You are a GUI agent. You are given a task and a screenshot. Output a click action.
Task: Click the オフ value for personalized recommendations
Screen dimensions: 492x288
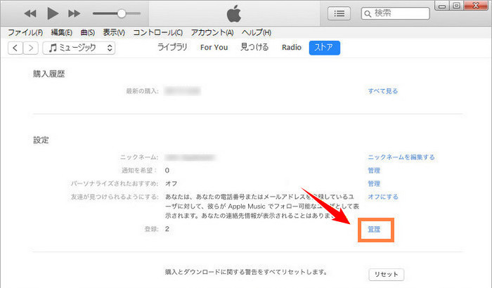(171, 183)
